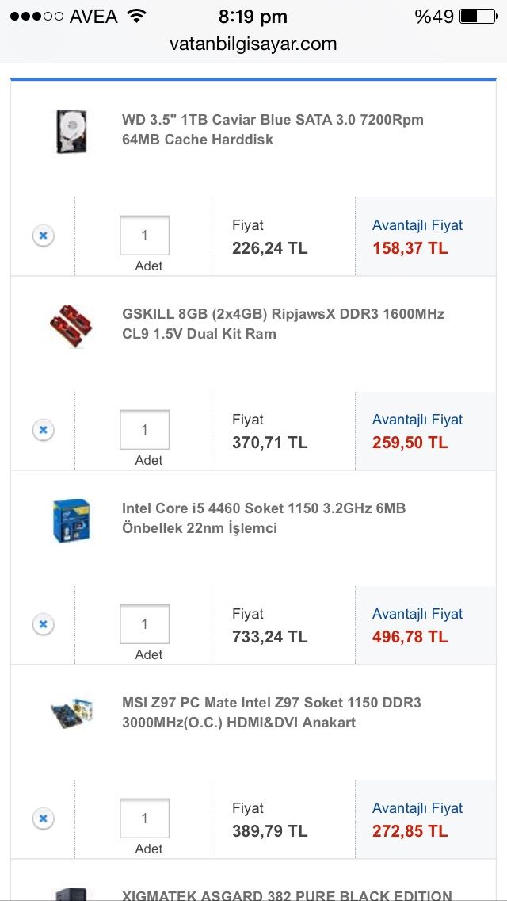
Task: Tap the WD harddisk product image
Action: (x=72, y=131)
